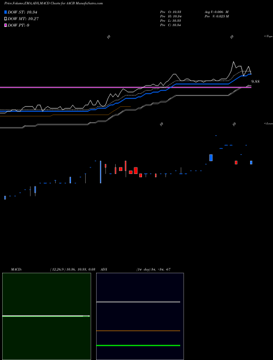The width and height of the screenshot is (273, 360).
Task: Click inside the green MACD chart panel
Action: coord(46,316)
